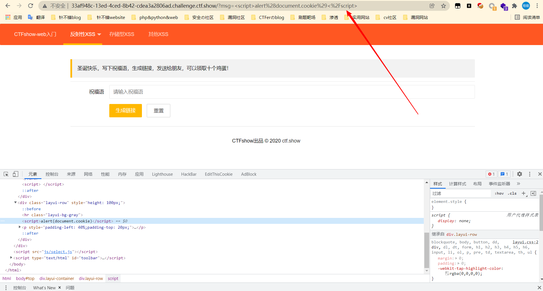
Task: Open the 阅读清单 reading list
Action: pyautogui.click(x=527, y=17)
